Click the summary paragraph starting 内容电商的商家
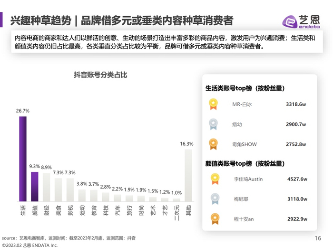This screenshot has height=250, width=333. point(165,42)
